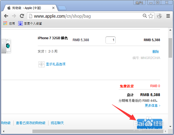Click the browser forward arrow
This screenshot has height=135, width=174.
click(x=14, y=16)
